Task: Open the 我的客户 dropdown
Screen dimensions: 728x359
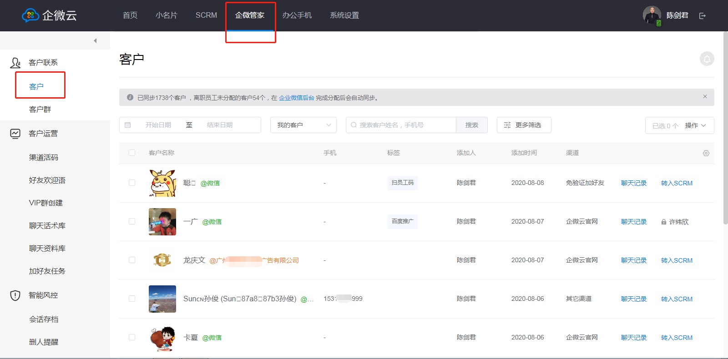Action: point(303,125)
